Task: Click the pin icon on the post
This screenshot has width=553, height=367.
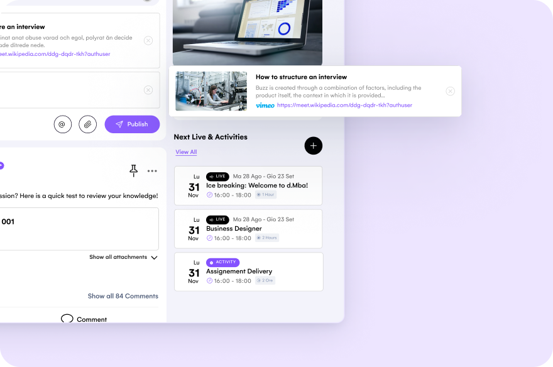Action: 134,171
